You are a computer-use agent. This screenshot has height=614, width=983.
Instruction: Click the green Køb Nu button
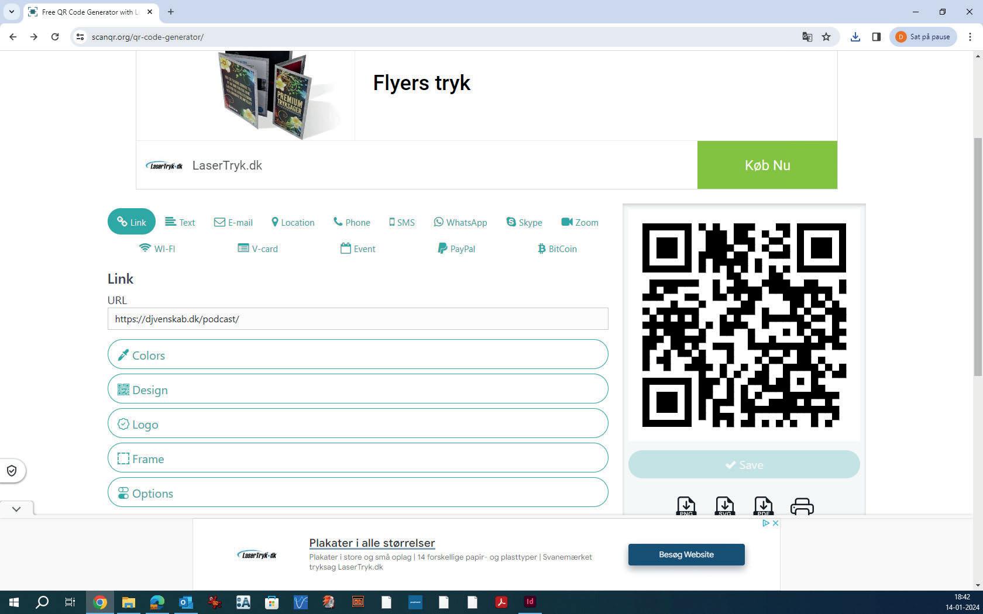767,165
